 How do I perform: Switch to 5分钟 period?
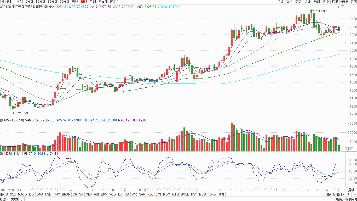coord(29,2)
